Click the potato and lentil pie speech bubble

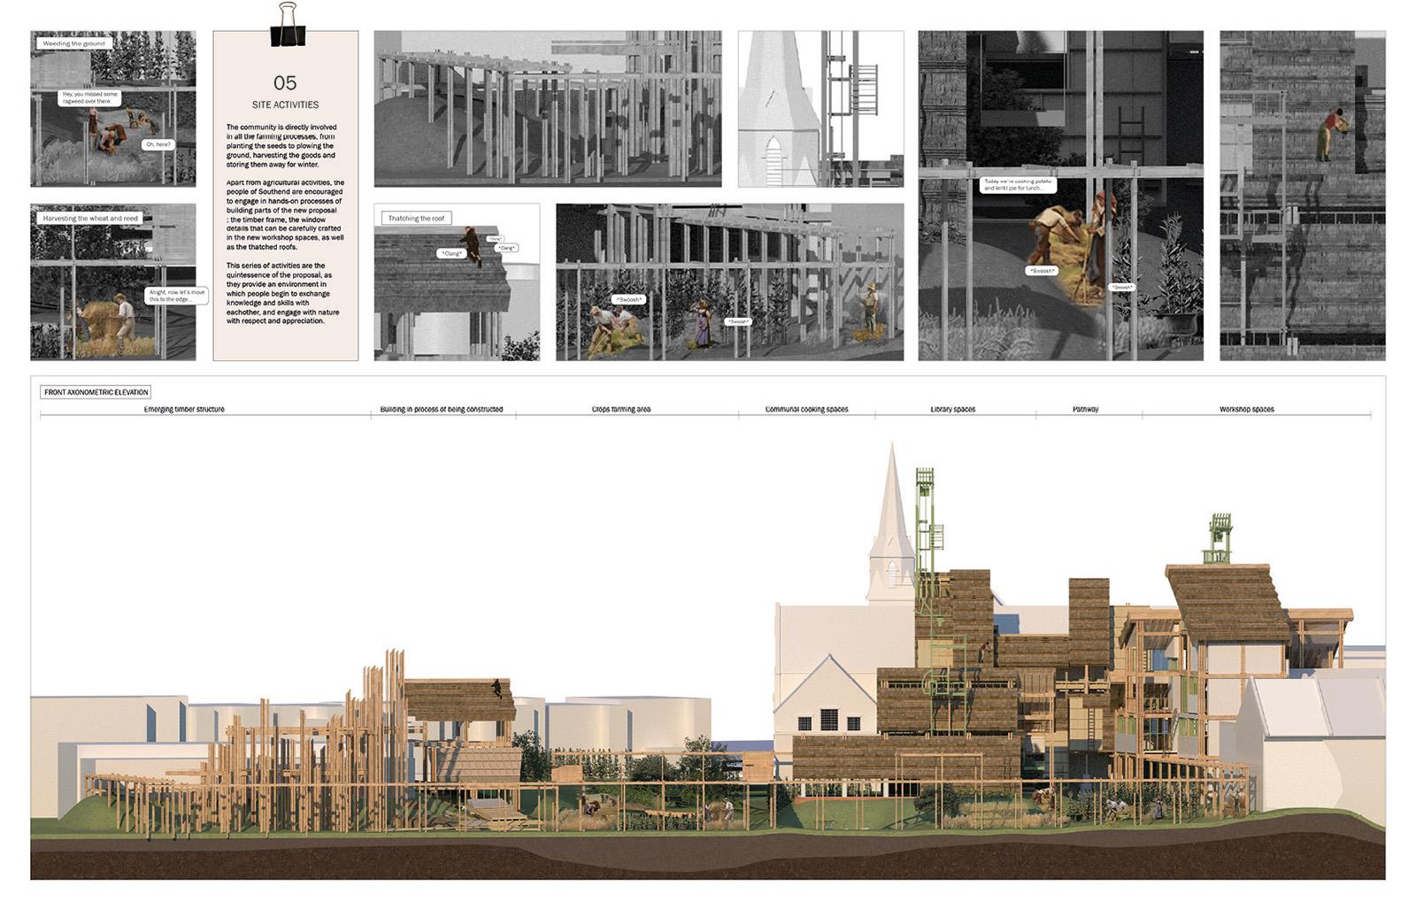pos(1018,185)
